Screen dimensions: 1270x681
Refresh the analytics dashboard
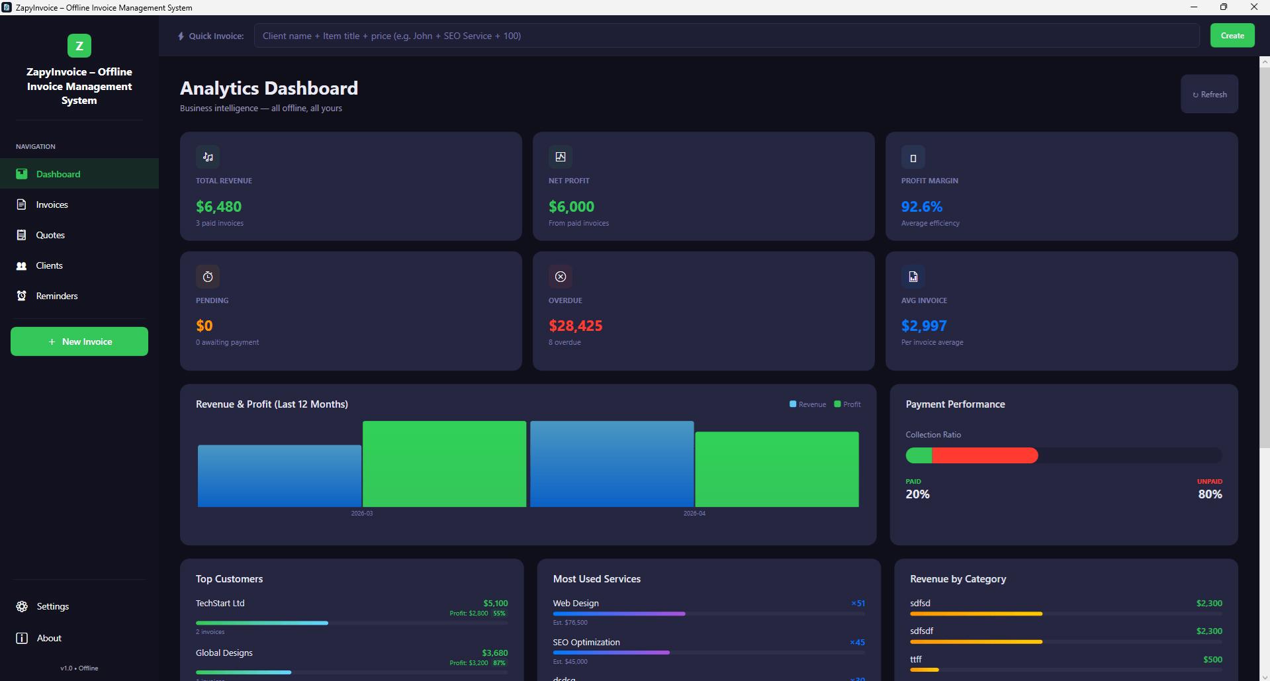[1209, 94]
